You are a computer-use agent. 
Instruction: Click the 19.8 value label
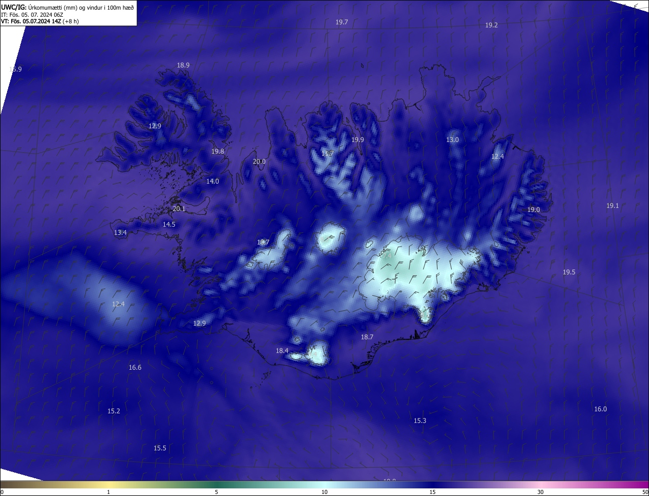[x=218, y=152]
